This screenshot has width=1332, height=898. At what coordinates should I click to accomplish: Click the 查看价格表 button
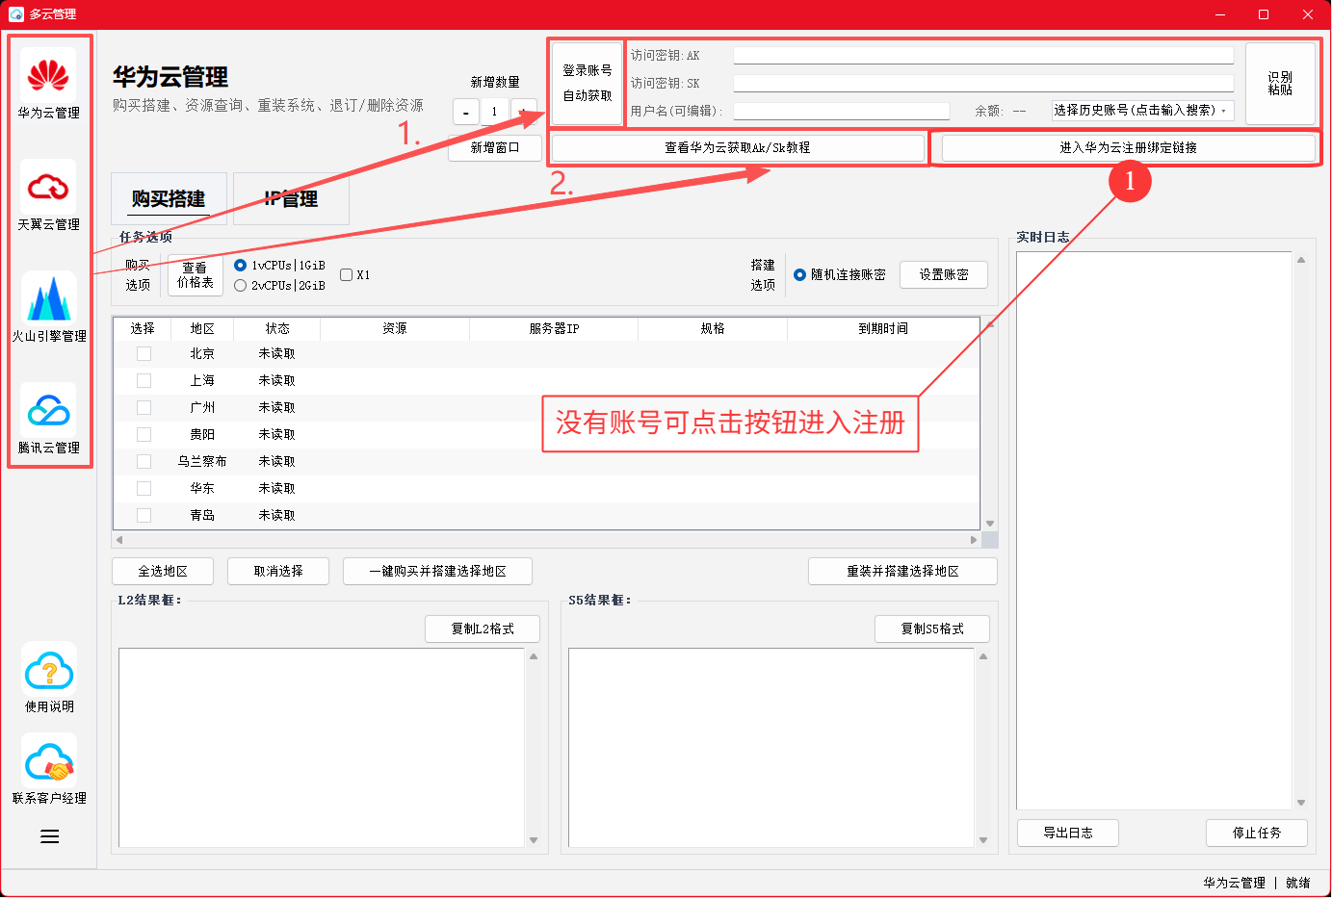pyautogui.click(x=196, y=275)
